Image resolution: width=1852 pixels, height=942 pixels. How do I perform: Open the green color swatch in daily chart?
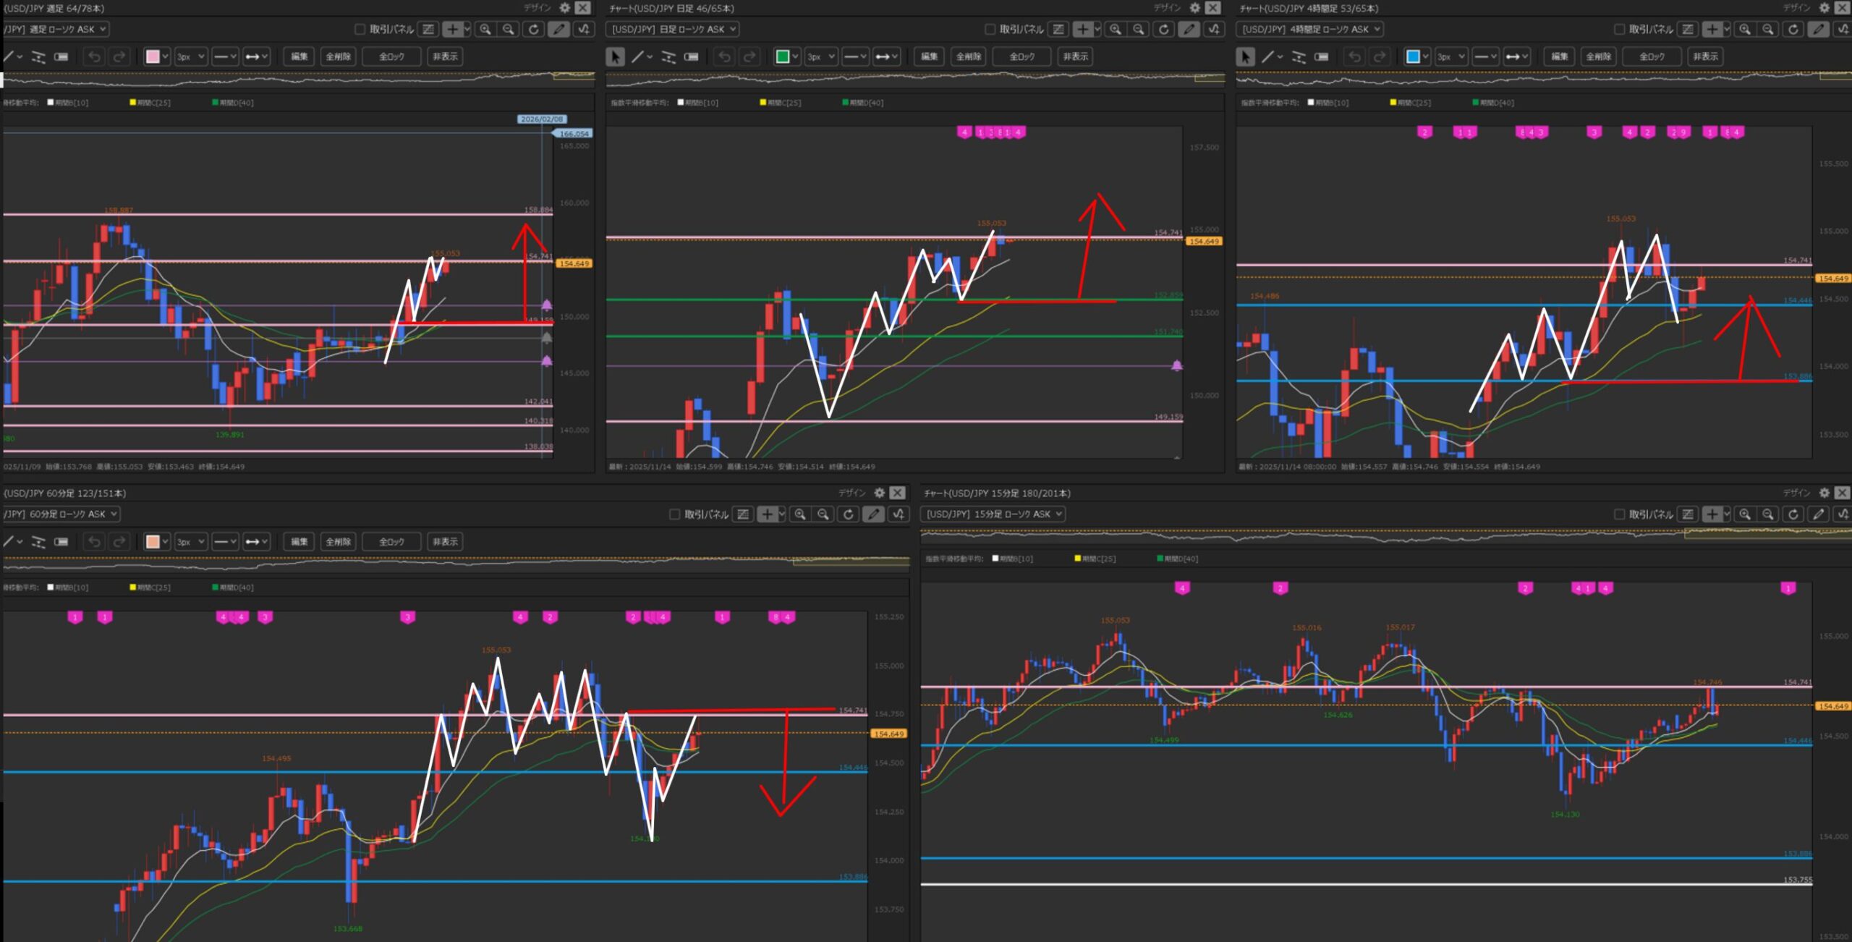[782, 56]
